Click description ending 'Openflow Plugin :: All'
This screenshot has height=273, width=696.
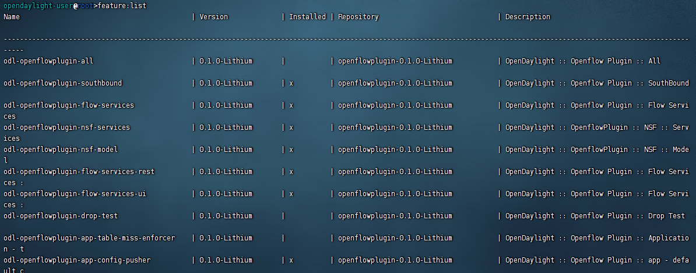(x=583, y=61)
